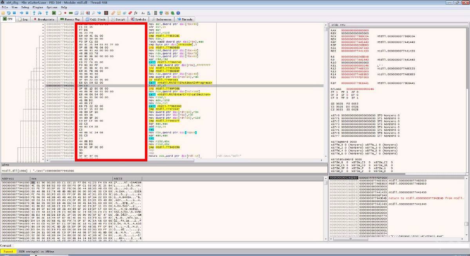The width and height of the screenshot is (470, 256).
Task: Click the Command input field
Action: tap(241, 245)
